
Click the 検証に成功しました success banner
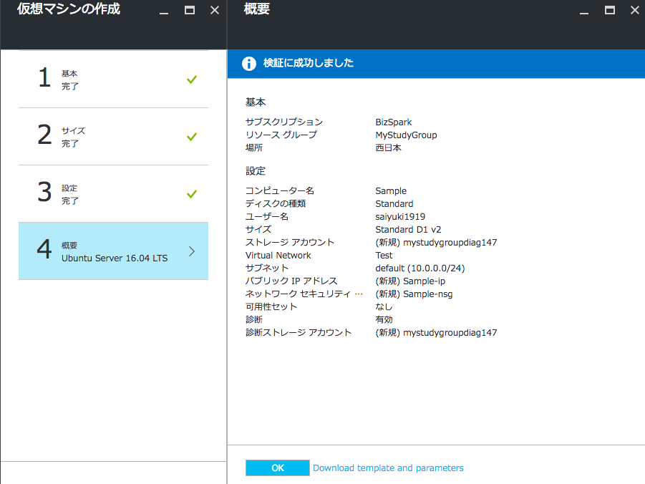point(309,63)
